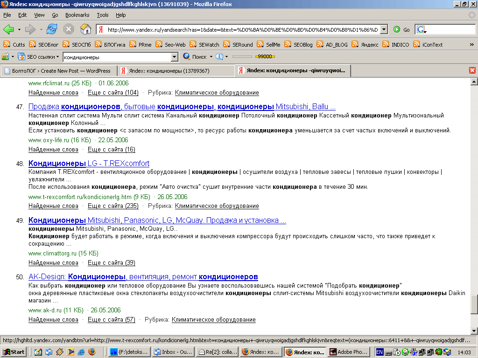Screen dimensions: 478x358
Task: Switch to Adobe Photoshop taskbar window
Action: point(349,352)
